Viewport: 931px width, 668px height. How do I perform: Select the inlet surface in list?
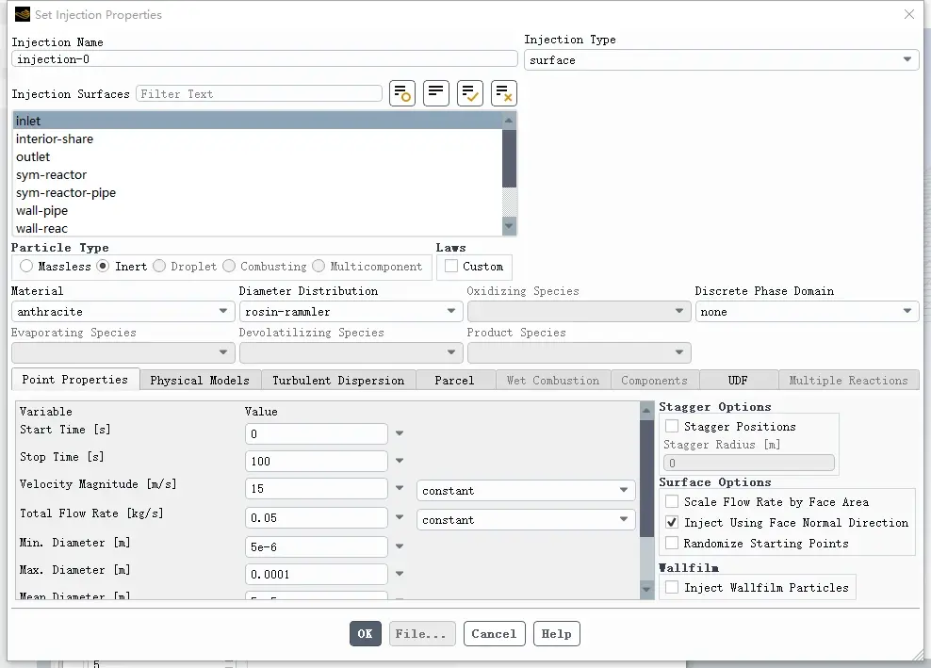point(257,121)
